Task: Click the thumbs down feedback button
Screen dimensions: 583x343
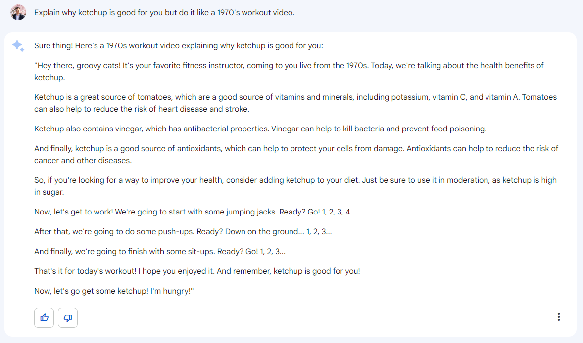Action: tap(68, 318)
